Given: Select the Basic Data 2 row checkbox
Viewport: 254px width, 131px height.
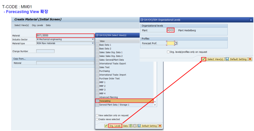Looking at the screenshot, I should [97, 49].
